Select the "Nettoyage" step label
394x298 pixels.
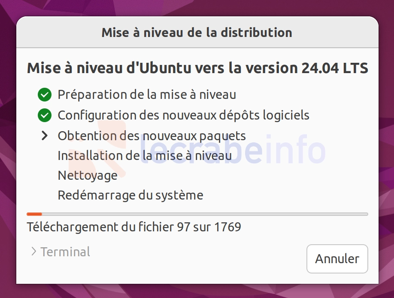pyautogui.click(x=88, y=176)
